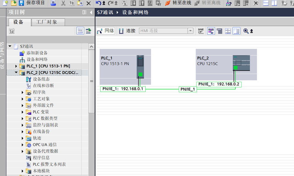Collapse the PLC_2 CPU 1215C tree node
Viewport: 294px width, 176px height.
16,73
